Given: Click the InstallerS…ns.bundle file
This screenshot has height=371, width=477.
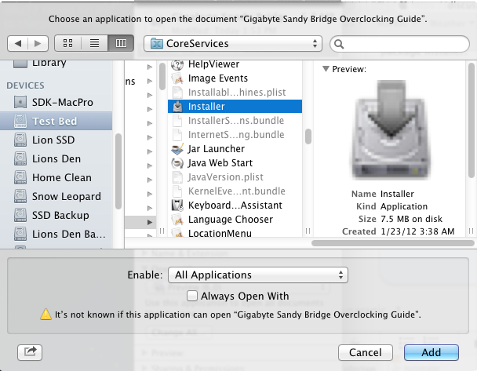Looking at the screenshot, I should pos(235,121).
